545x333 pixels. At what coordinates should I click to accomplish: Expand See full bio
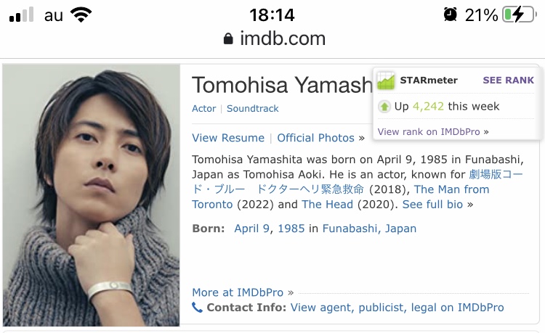432,205
